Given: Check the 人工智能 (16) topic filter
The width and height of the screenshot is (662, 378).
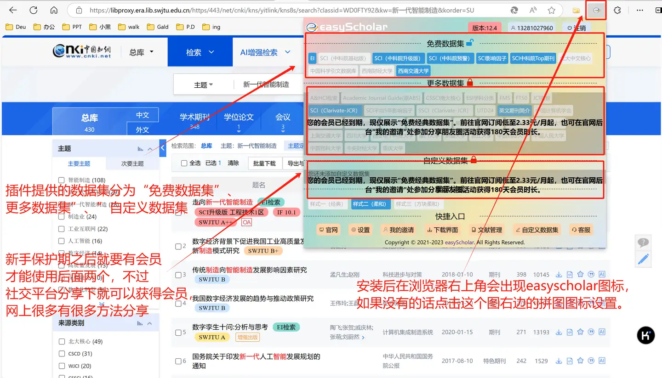Looking at the screenshot, I should pyautogui.click(x=62, y=241).
